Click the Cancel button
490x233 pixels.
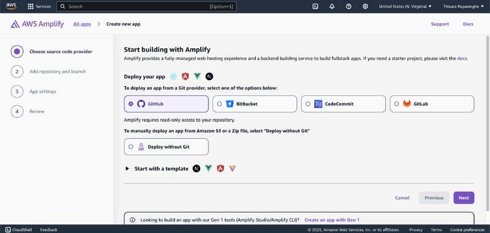[x=402, y=198]
